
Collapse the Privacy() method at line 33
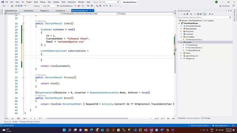tap(23, 77)
